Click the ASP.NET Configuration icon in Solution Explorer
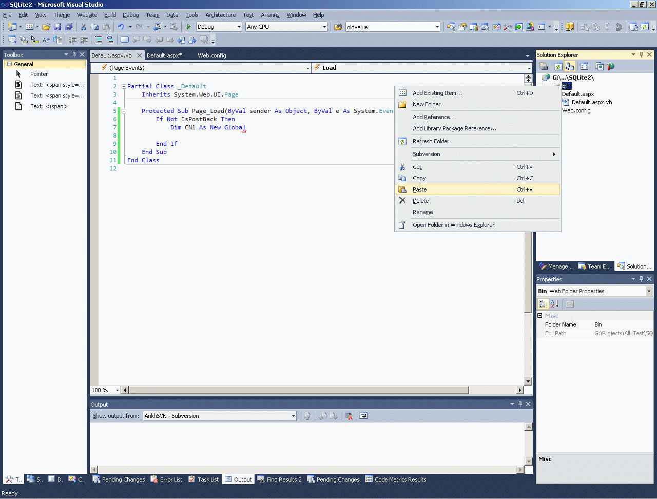The width and height of the screenshot is (657, 499). [610, 66]
